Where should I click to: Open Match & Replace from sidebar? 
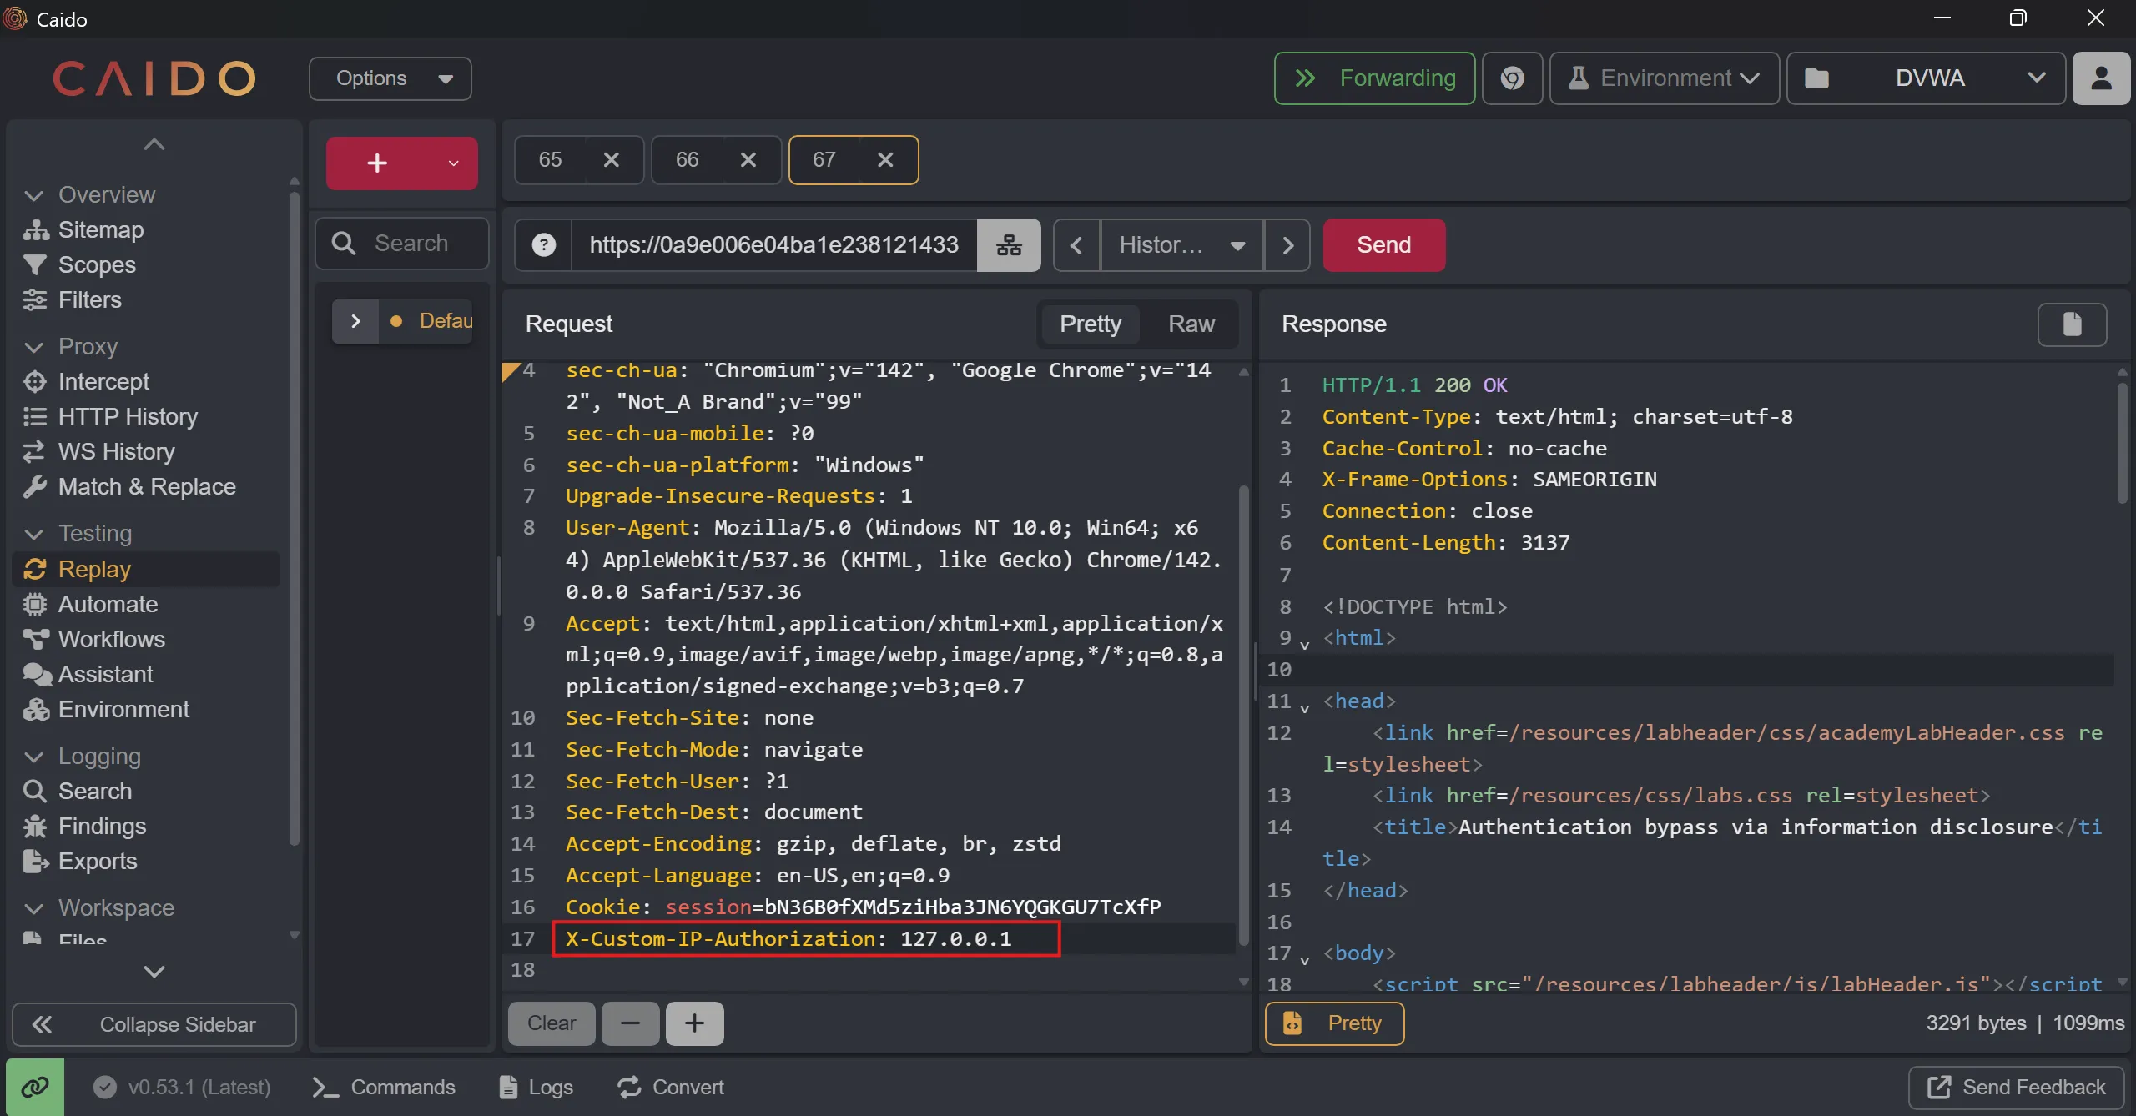click(147, 487)
